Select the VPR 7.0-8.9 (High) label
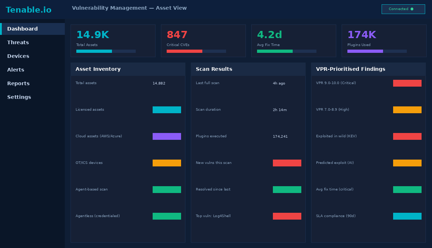 [333, 110]
